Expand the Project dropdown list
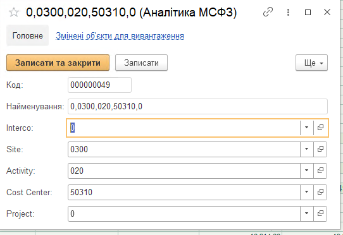343x235 pixels. pyautogui.click(x=307, y=214)
